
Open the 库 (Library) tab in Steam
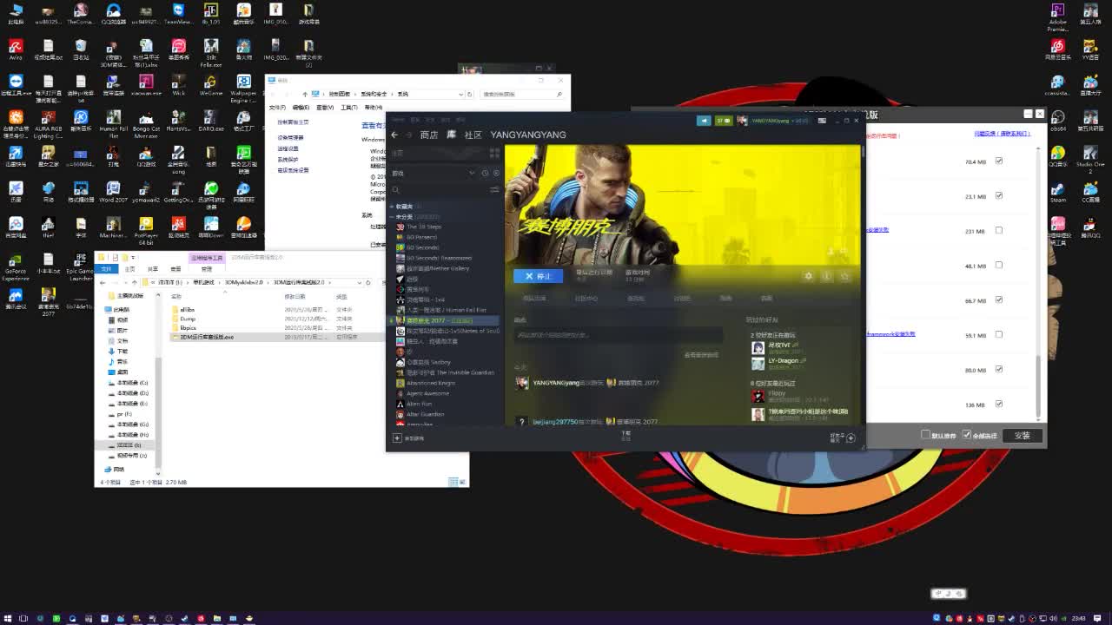tap(451, 135)
